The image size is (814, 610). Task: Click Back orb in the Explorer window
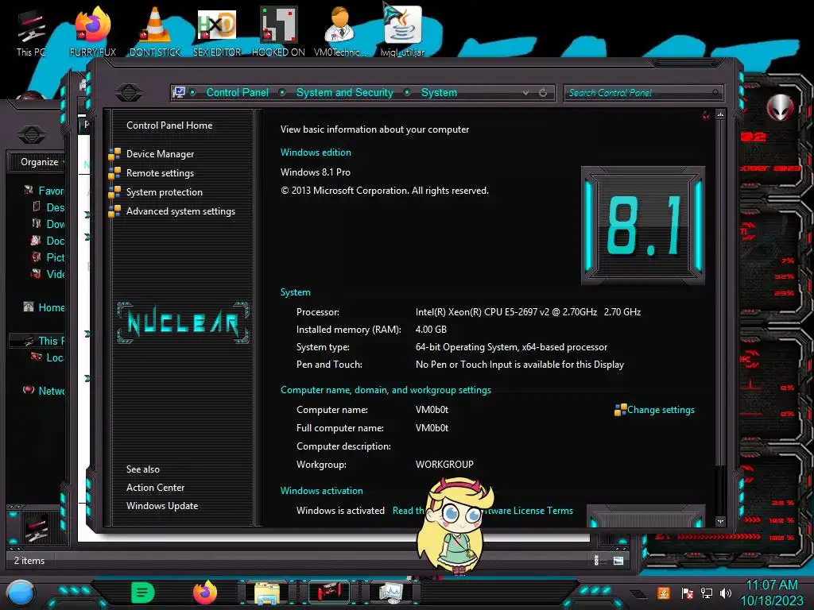tap(32, 135)
